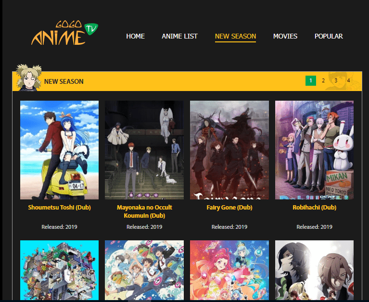
Task: Click 'Released: 2019' under Shoumetsu Toshi
Action: click(x=59, y=227)
